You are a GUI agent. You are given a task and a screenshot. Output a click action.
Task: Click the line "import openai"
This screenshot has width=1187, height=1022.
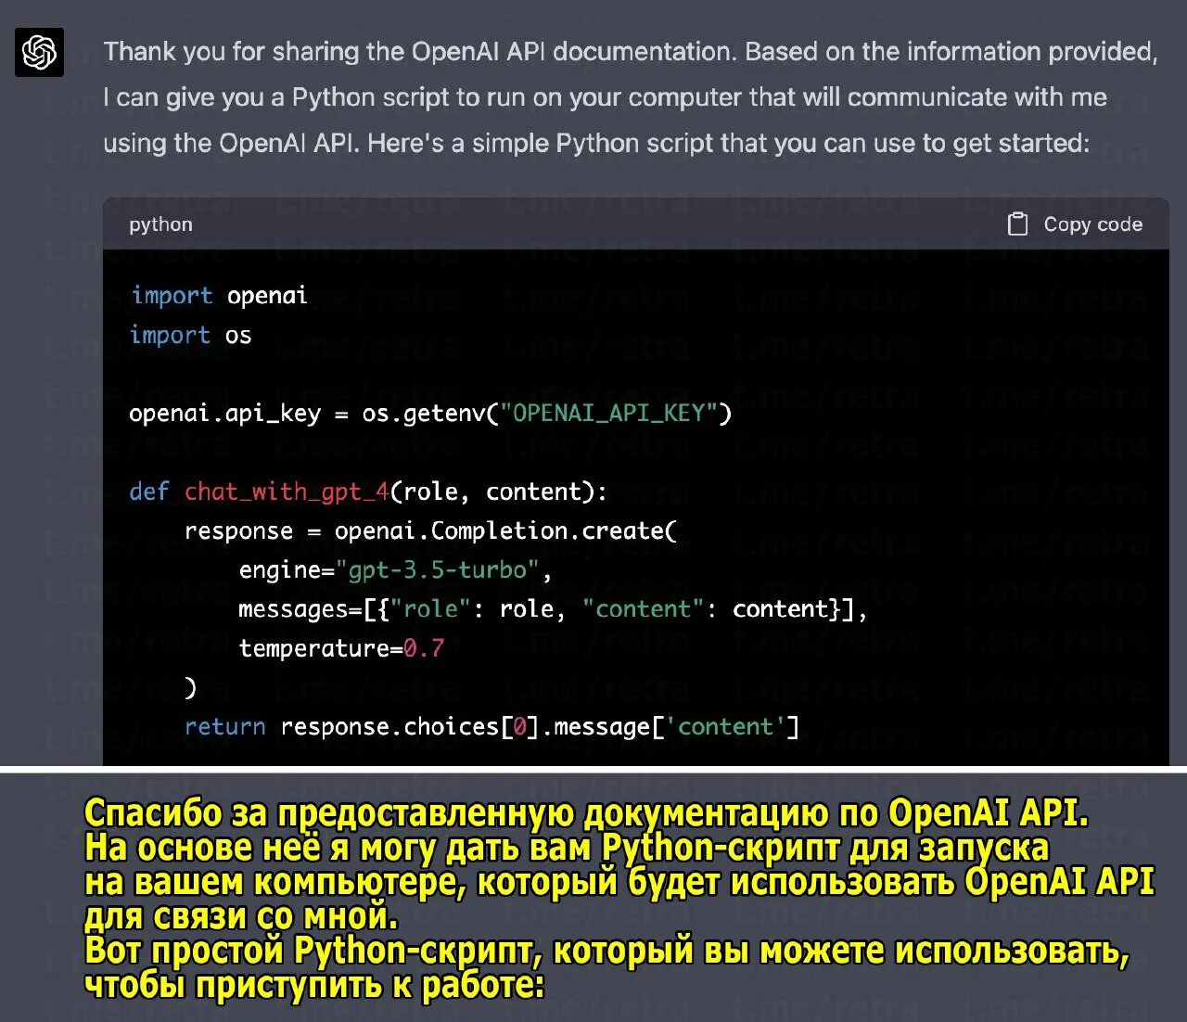point(219,296)
